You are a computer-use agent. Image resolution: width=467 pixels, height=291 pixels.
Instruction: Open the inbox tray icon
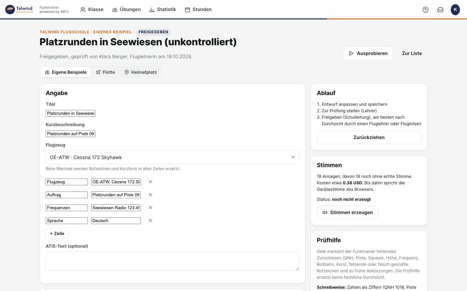pos(440,10)
